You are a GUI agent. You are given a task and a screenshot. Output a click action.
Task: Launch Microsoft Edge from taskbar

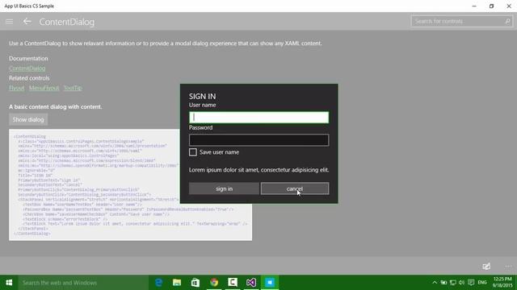tap(158, 283)
